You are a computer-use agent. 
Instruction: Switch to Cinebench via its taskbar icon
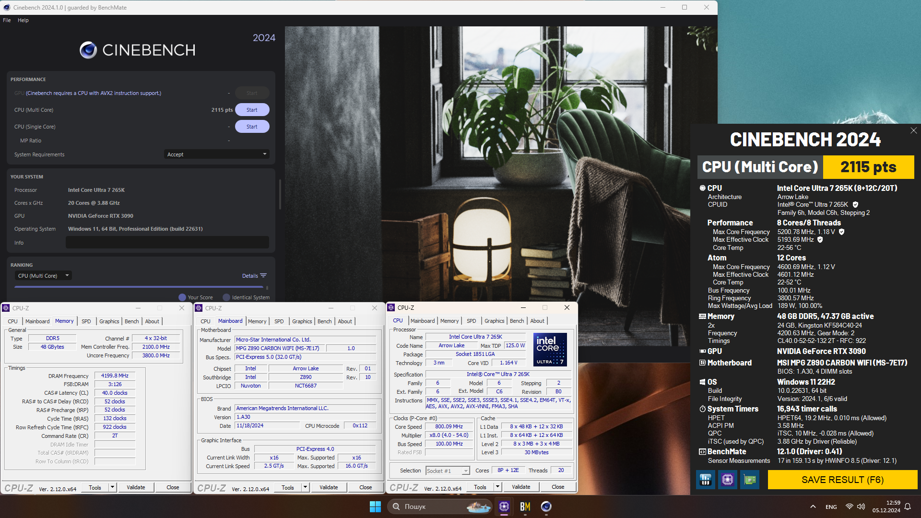(546, 506)
